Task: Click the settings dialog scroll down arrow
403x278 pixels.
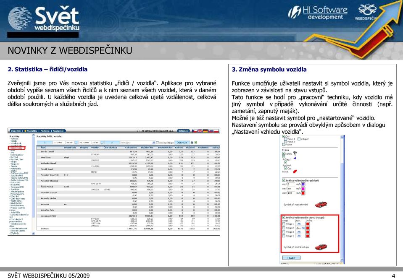Action: (x=342, y=260)
